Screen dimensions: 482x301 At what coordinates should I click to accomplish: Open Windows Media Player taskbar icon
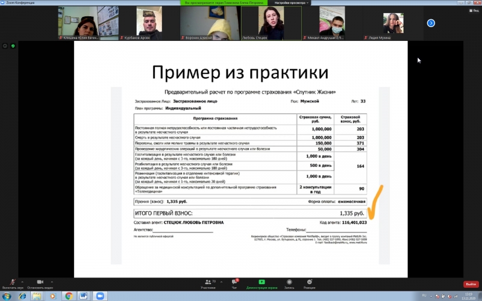(52, 296)
